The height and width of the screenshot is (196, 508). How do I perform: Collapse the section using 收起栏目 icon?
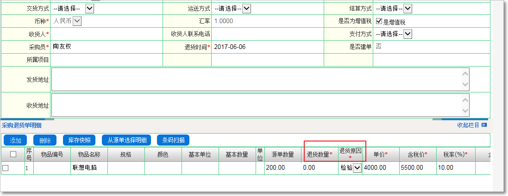click(x=484, y=125)
